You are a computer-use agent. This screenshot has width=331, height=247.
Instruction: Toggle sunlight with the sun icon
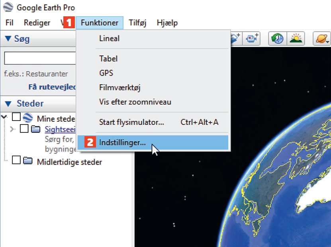pos(296,38)
